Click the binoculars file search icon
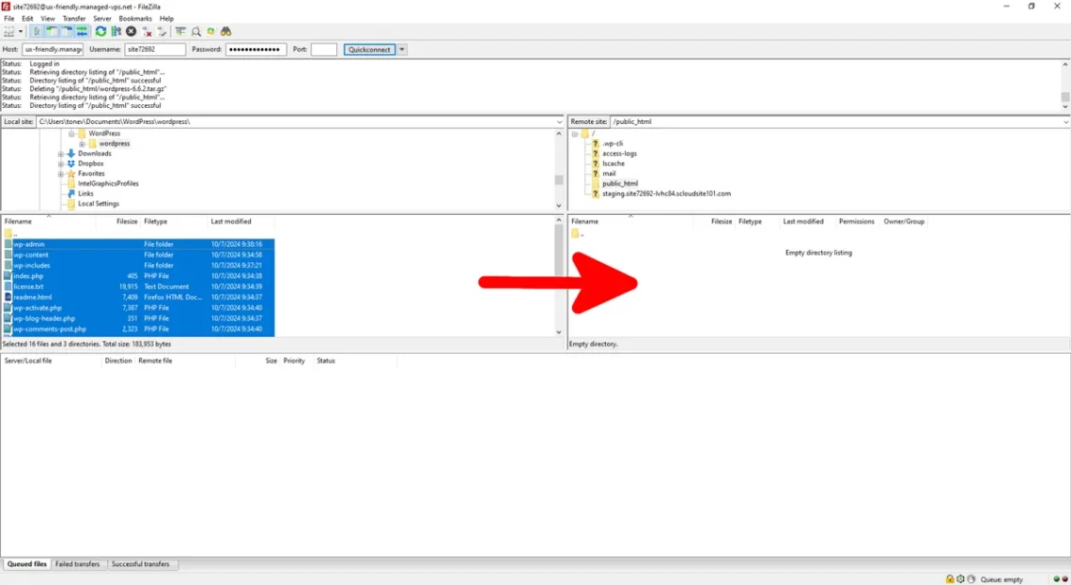The width and height of the screenshot is (1071, 585). point(225,32)
